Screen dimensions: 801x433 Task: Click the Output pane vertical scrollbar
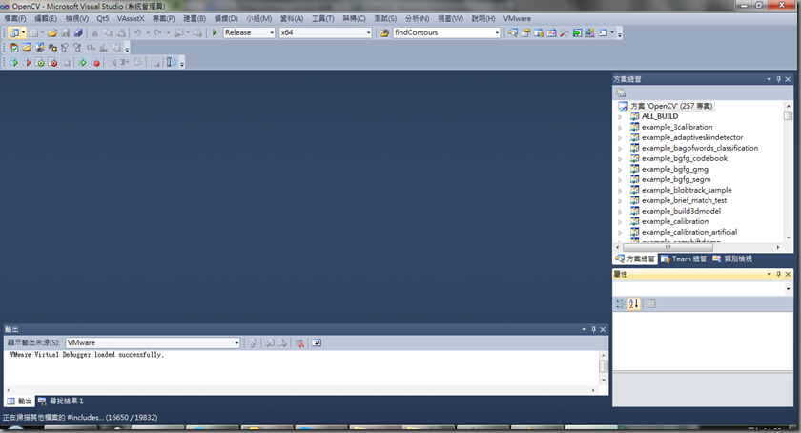click(x=604, y=366)
